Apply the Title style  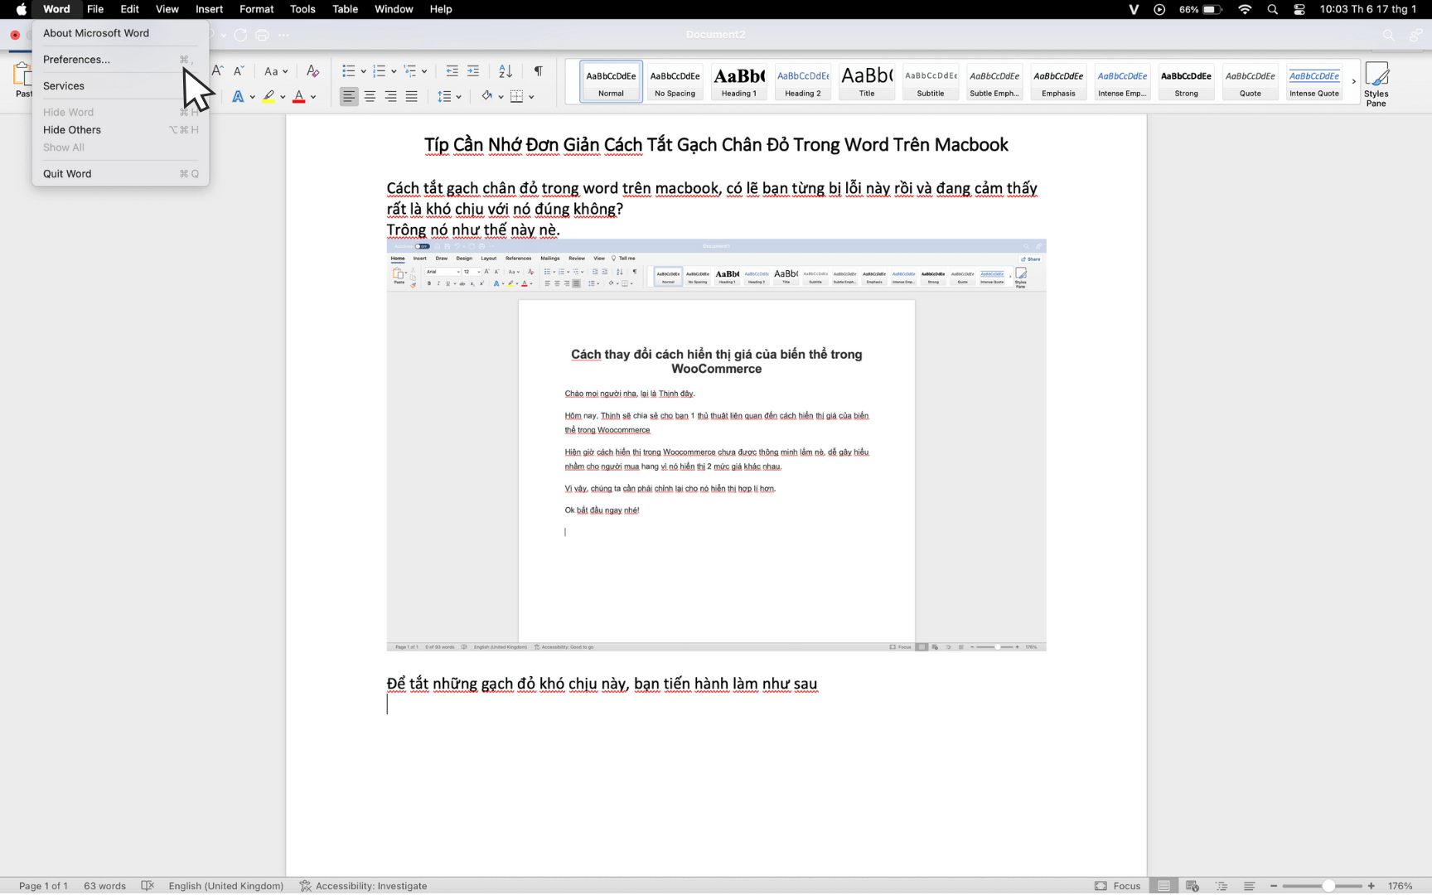tap(866, 81)
